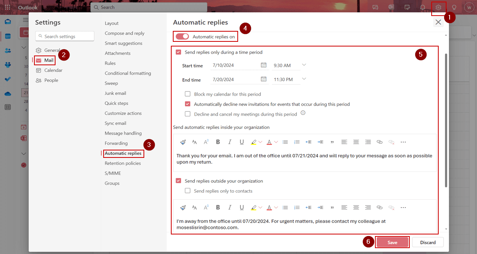Discard the automatic replies changes
Screen dimensions: 477x254
tap(428, 242)
